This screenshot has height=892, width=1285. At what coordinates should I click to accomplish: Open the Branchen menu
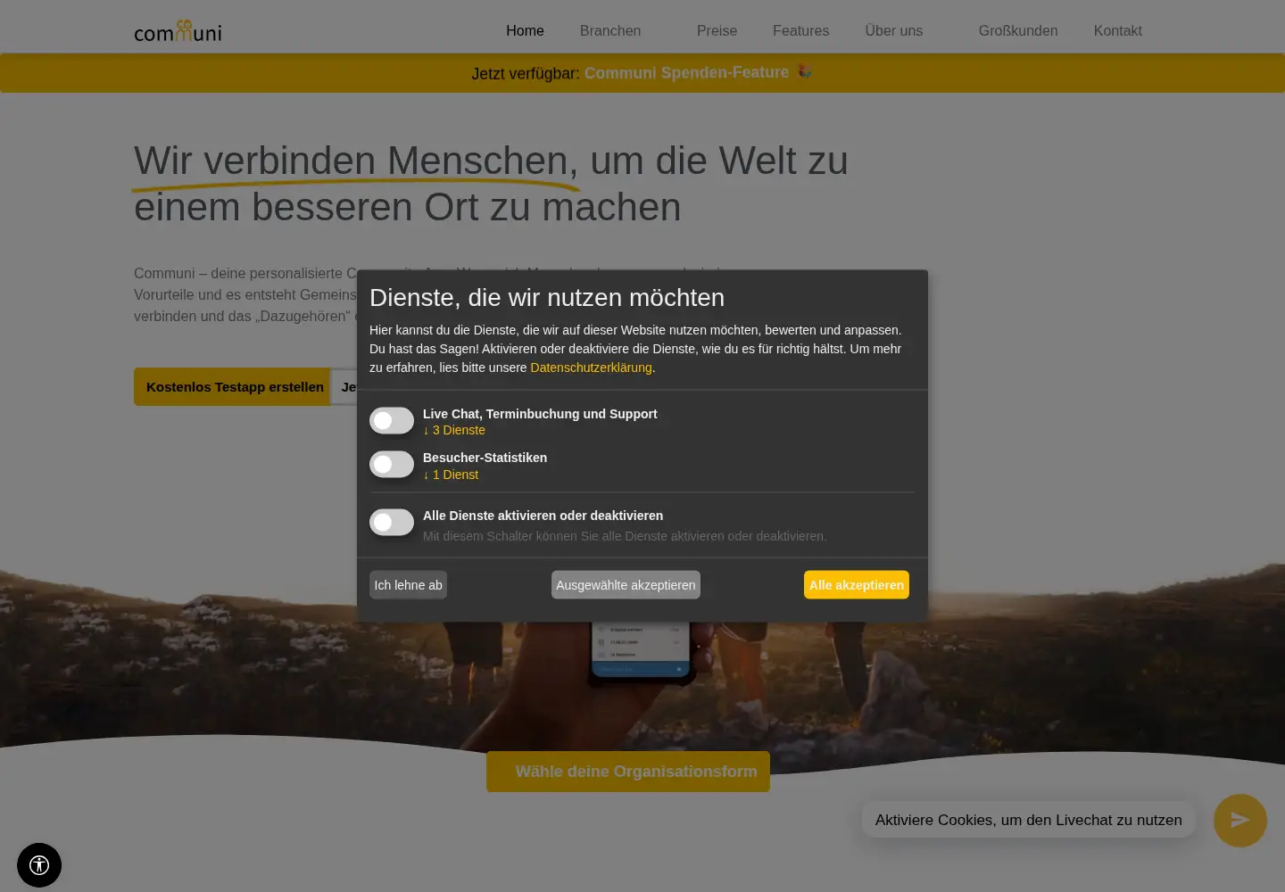tap(610, 30)
